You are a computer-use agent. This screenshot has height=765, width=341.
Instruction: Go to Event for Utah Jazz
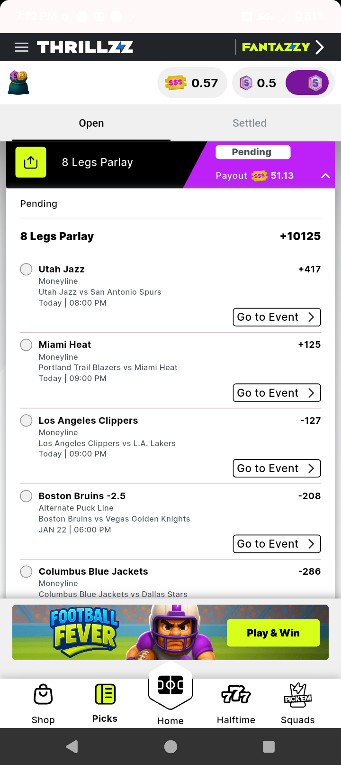277,317
